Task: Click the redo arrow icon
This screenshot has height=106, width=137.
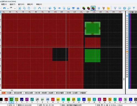Action: click(x=11, y=8)
